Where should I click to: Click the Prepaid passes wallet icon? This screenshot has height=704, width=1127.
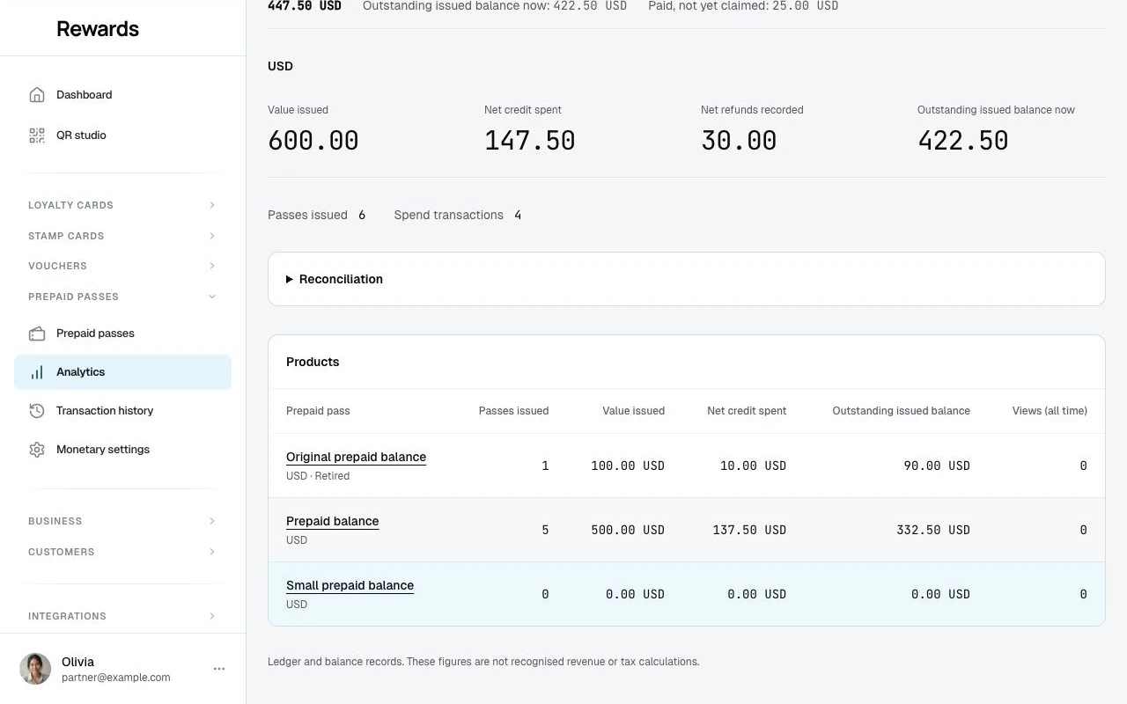37,334
